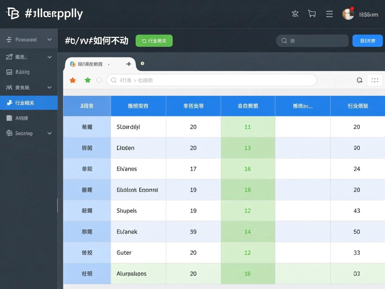Click the dark search field in header
The image size is (385, 289).
tap(312, 41)
